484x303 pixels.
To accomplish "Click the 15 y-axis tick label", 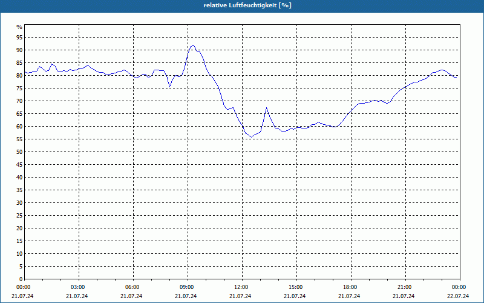I will click(19, 241).
